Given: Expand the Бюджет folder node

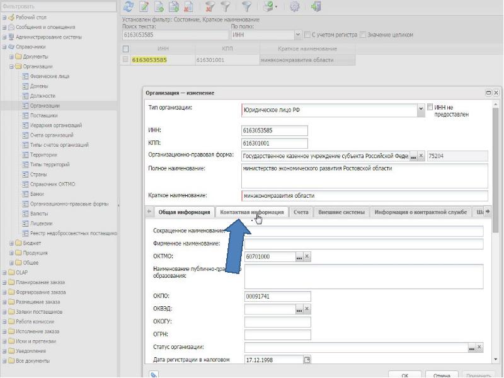Looking at the screenshot, I should coord(11,243).
